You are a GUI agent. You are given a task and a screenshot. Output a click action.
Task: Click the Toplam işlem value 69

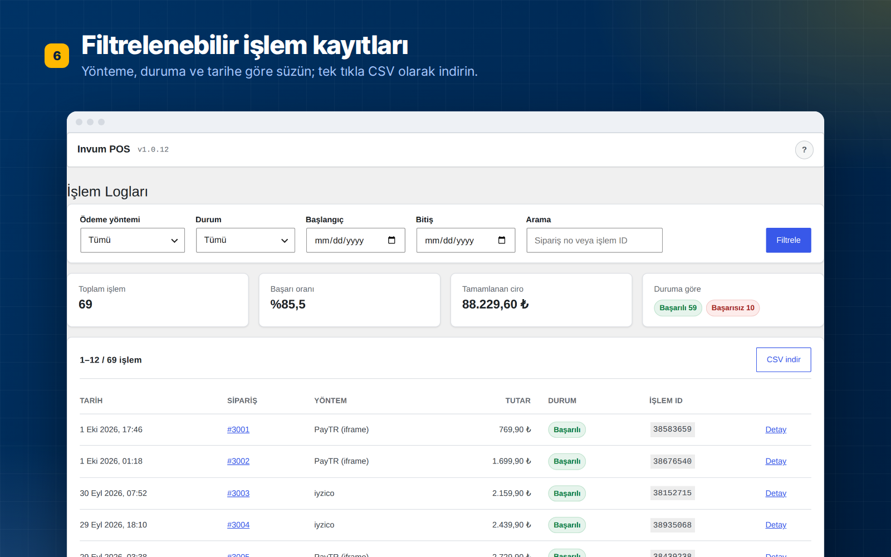(86, 304)
